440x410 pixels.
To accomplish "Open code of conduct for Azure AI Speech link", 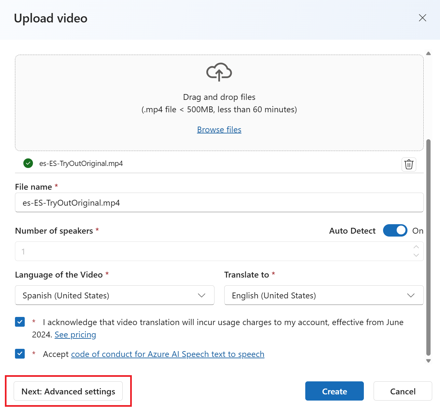I will (x=168, y=354).
